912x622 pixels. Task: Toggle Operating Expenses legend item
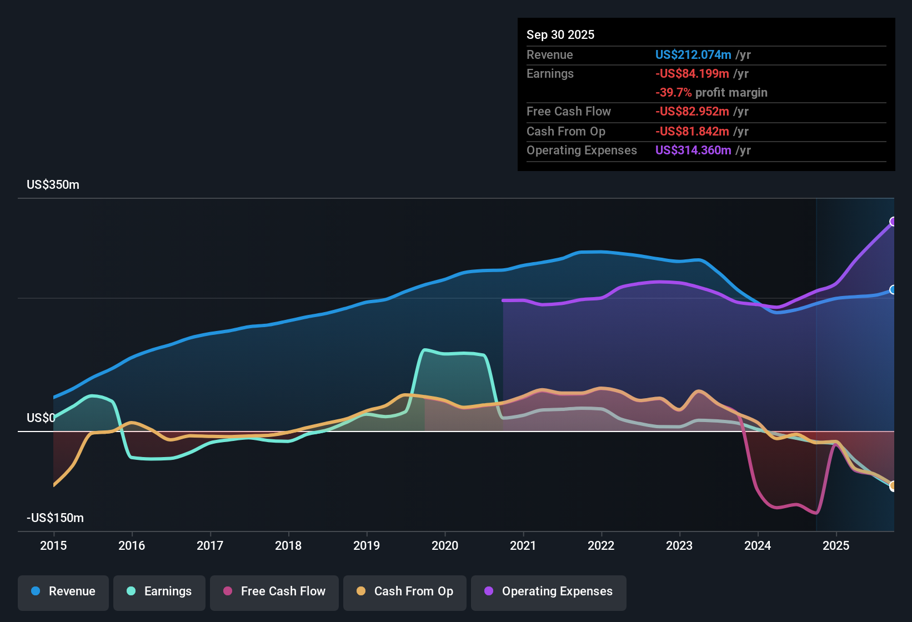pyautogui.click(x=549, y=591)
